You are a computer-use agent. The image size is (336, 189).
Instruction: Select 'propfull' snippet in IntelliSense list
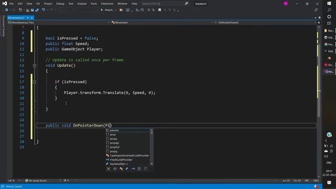128,147
